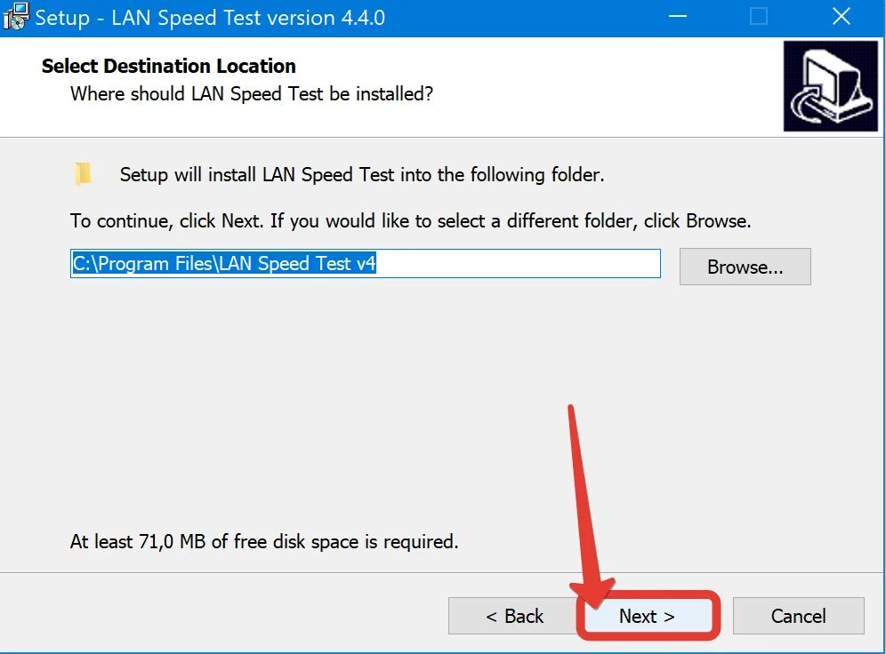
Task: Click the 'At least 71,0 MB' disk space note
Action: pos(264,542)
